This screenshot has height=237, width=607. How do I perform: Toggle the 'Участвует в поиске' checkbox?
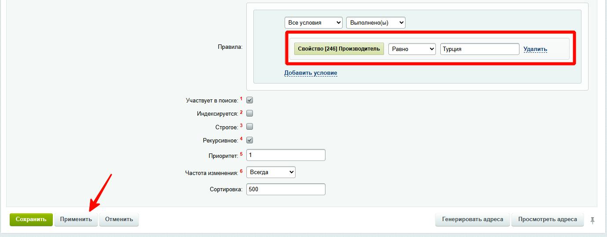[250, 100]
